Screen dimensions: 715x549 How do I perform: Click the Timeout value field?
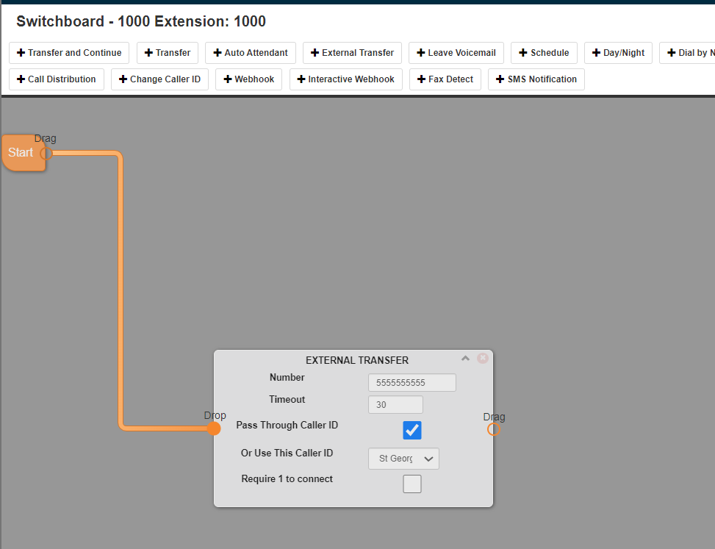coord(395,404)
